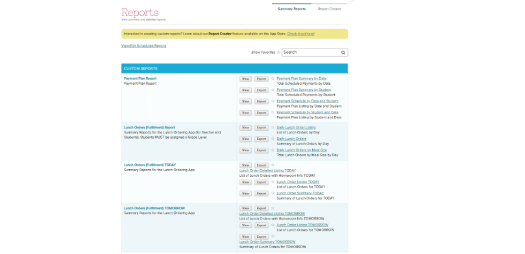This screenshot has height=254, width=525.
Task: View Daily Lunch Order Listing report
Action: tap(245, 128)
